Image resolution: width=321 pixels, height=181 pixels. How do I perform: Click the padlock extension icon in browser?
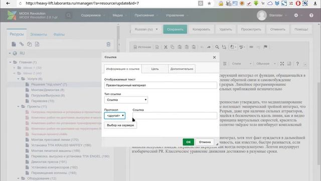[x=221, y=4]
